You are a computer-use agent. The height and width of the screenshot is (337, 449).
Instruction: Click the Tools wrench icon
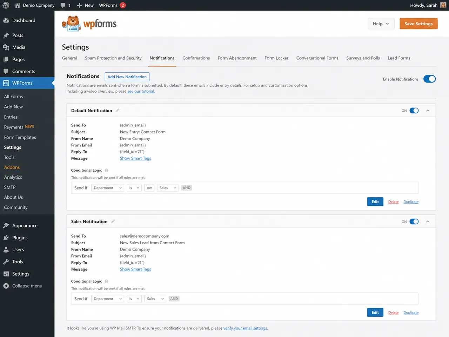(x=6, y=262)
